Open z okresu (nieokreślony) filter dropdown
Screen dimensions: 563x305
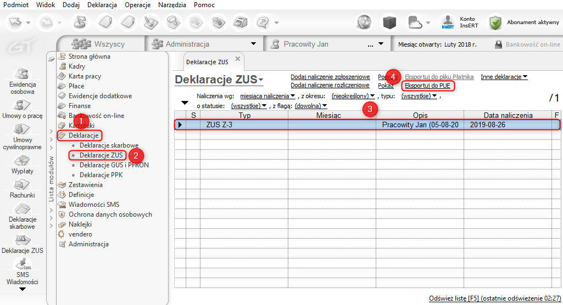pyautogui.click(x=353, y=96)
